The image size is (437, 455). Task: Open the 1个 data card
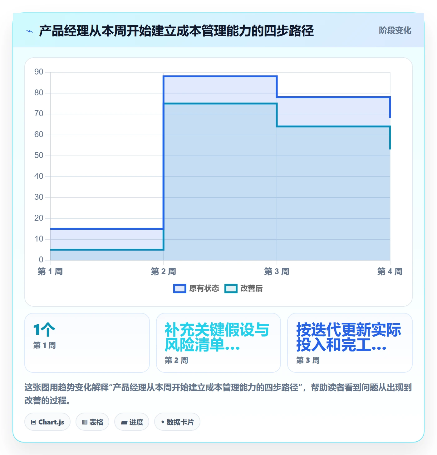tap(87, 343)
